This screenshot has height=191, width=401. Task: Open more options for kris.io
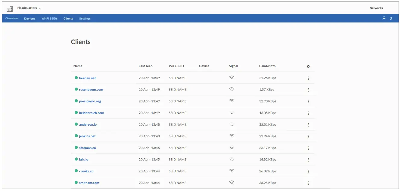[x=308, y=160]
